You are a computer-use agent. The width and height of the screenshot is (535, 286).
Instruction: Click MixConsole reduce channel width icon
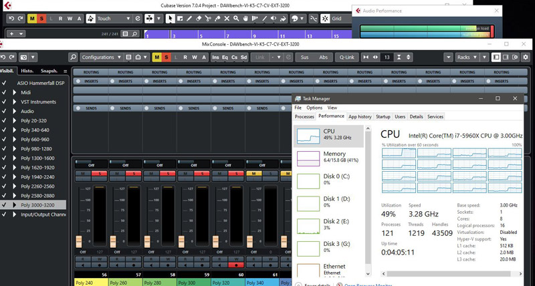366,57
